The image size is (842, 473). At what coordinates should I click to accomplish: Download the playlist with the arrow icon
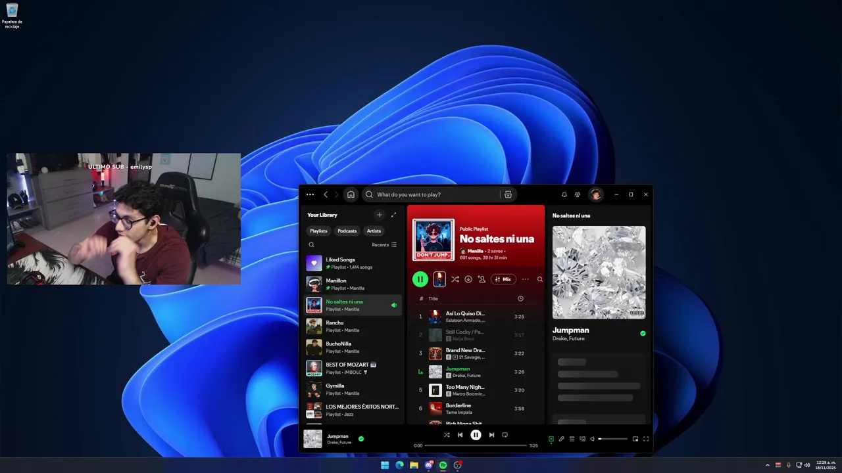[x=468, y=279]
